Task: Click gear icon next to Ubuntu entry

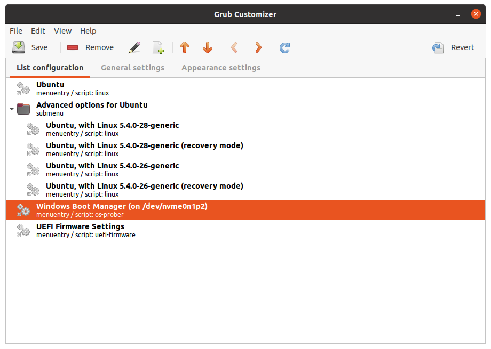Action: (23, 88)
